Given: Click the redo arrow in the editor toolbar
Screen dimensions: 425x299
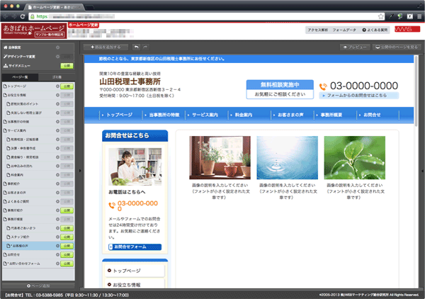Looking at the screenshot, I should [x=145, y=47].
